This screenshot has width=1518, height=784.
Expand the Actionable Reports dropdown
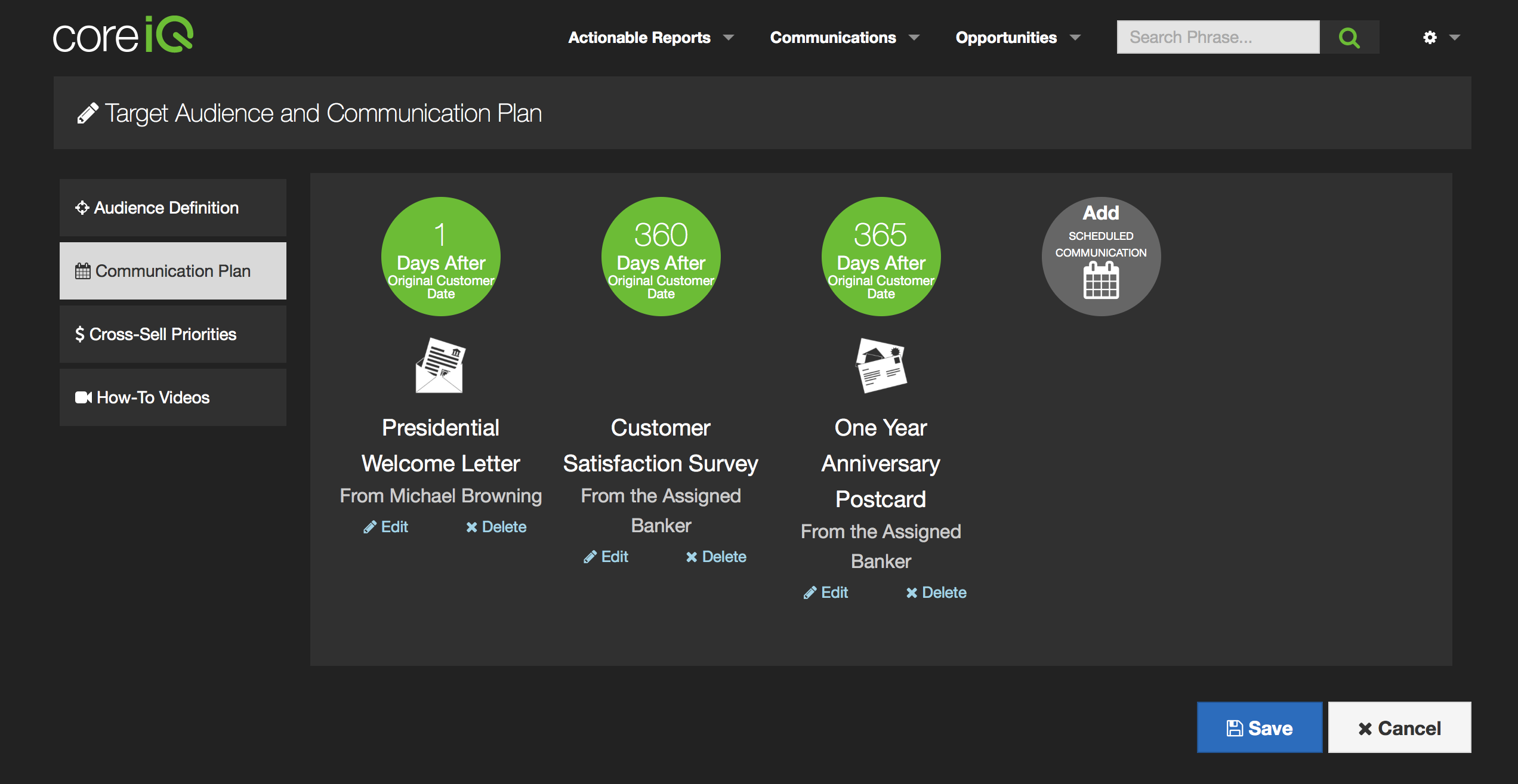click(650, 38)
